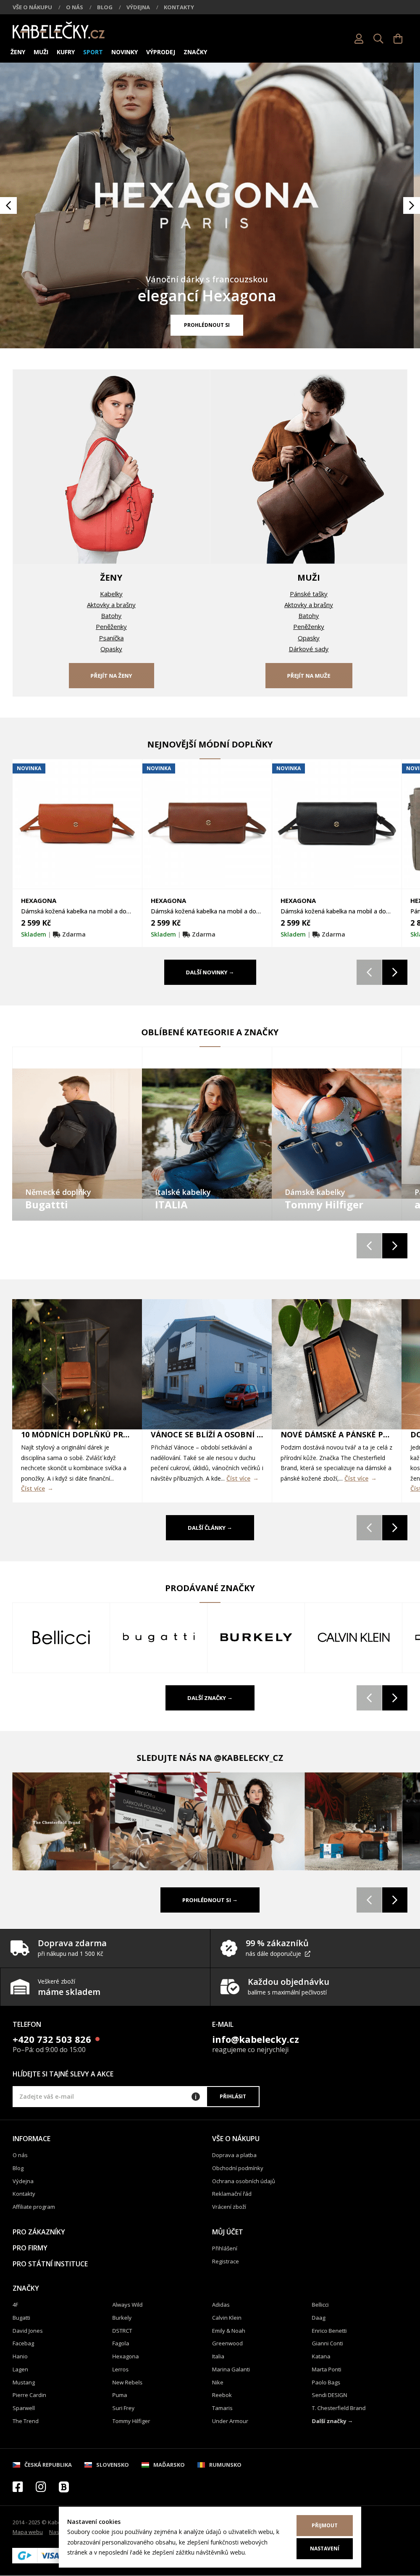420x2576 pixels.
Task: Select the SPORT menu item
Action: [93, 52]
